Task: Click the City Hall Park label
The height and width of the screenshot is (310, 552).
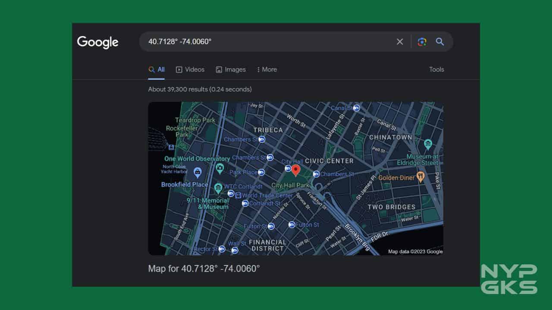Action: (290, 185)
